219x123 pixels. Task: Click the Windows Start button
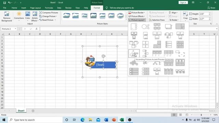(x=4, y=120)
